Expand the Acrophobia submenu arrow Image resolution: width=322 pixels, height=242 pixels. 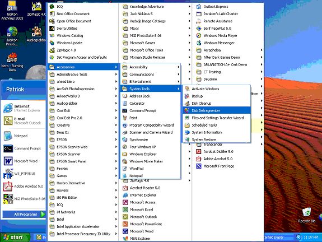click(x=262, y=50)
